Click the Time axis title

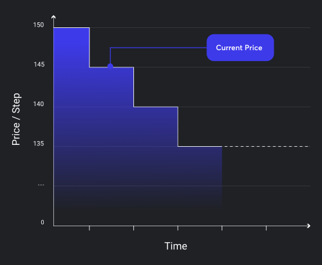(176, 246)
